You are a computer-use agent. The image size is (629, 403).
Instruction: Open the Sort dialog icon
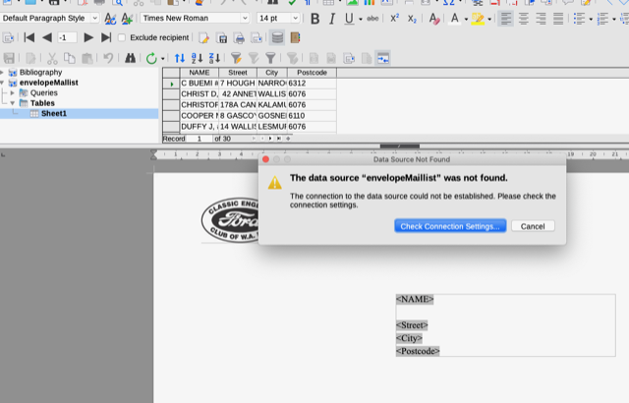click(180, 59)
